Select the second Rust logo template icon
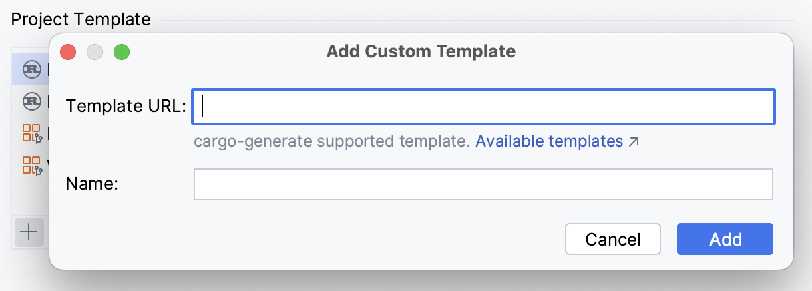Image resolution: width=812 pixels, height=291 pixels. (32, 101)
